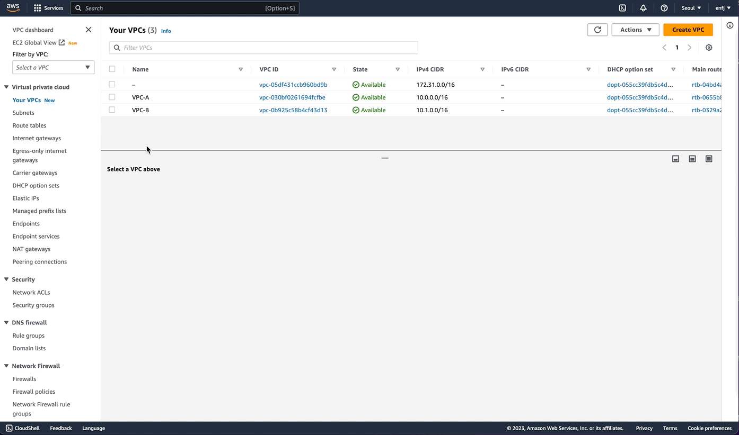Open VPC ID vpc-0b925c58b4cf43d13 link

tap(293, 110)
